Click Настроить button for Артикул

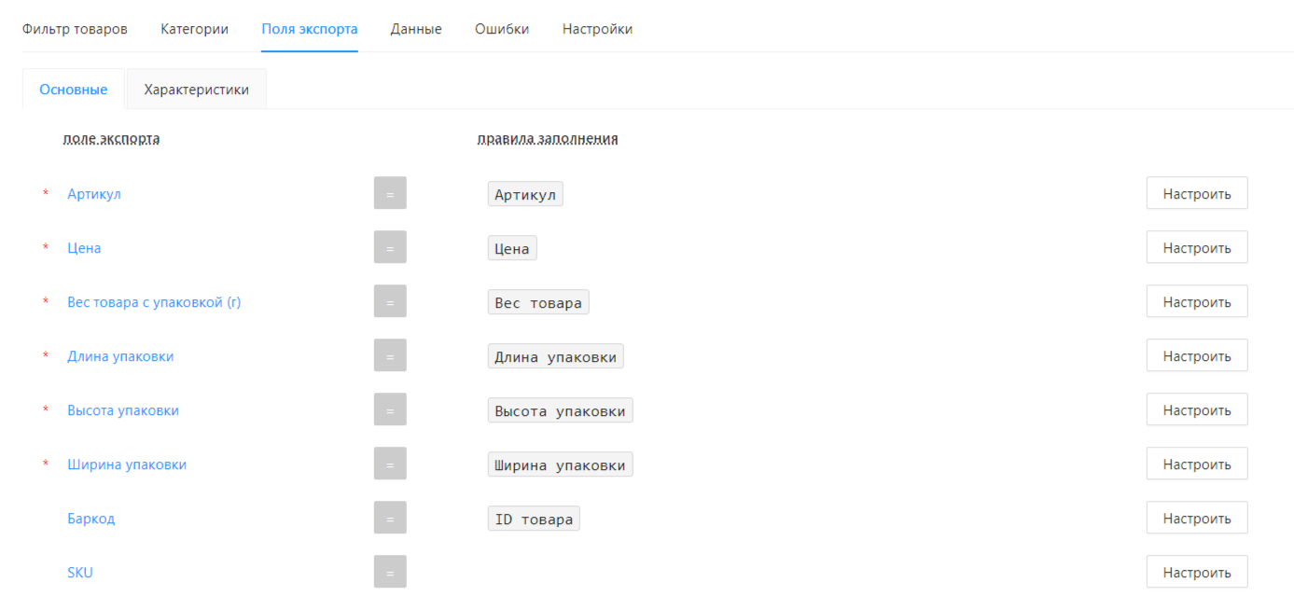[1196, 194]
